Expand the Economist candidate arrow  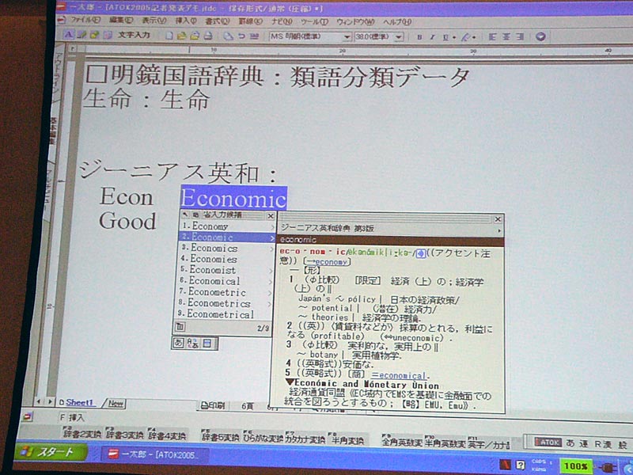point(271,271)
